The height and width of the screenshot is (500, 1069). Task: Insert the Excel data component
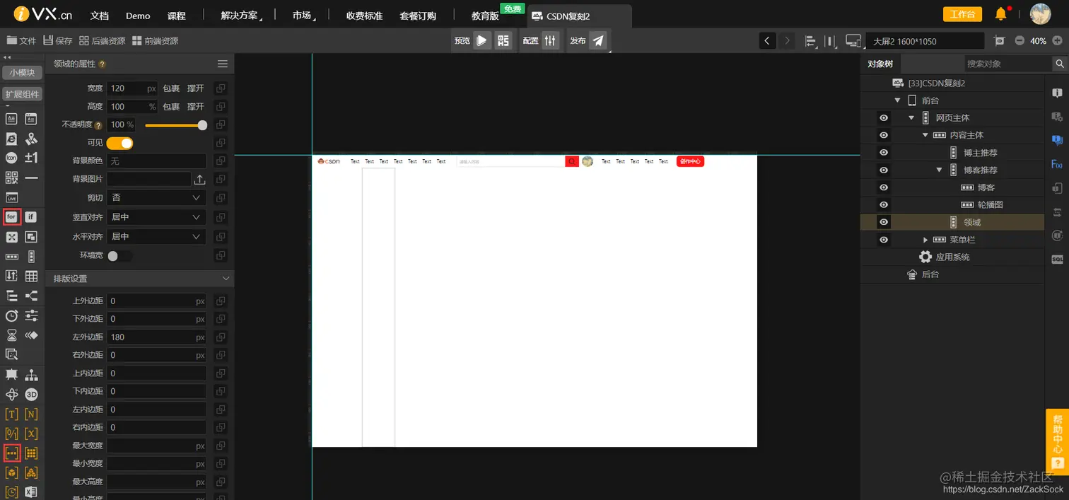point(31,492)
